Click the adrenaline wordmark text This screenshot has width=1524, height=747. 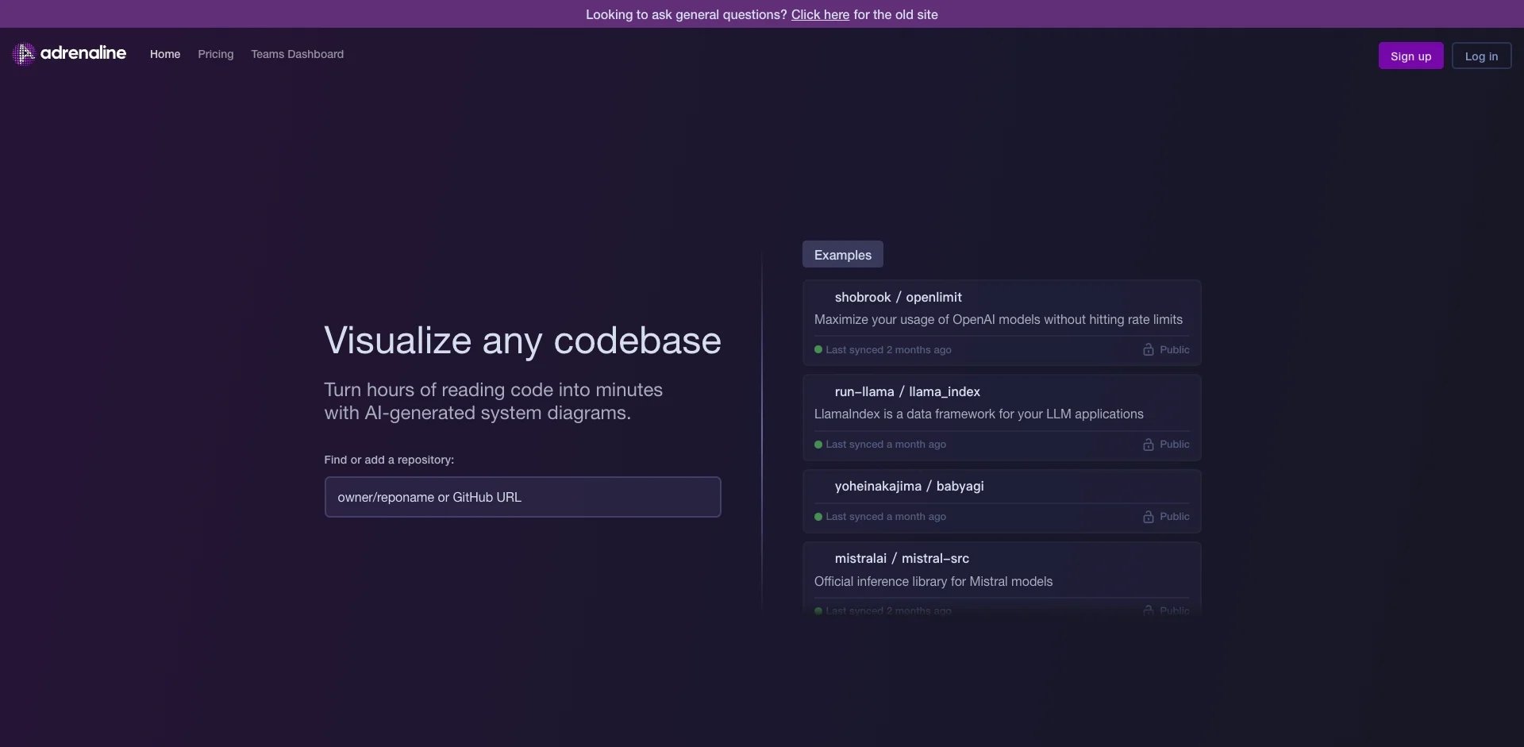pos(83,52)
